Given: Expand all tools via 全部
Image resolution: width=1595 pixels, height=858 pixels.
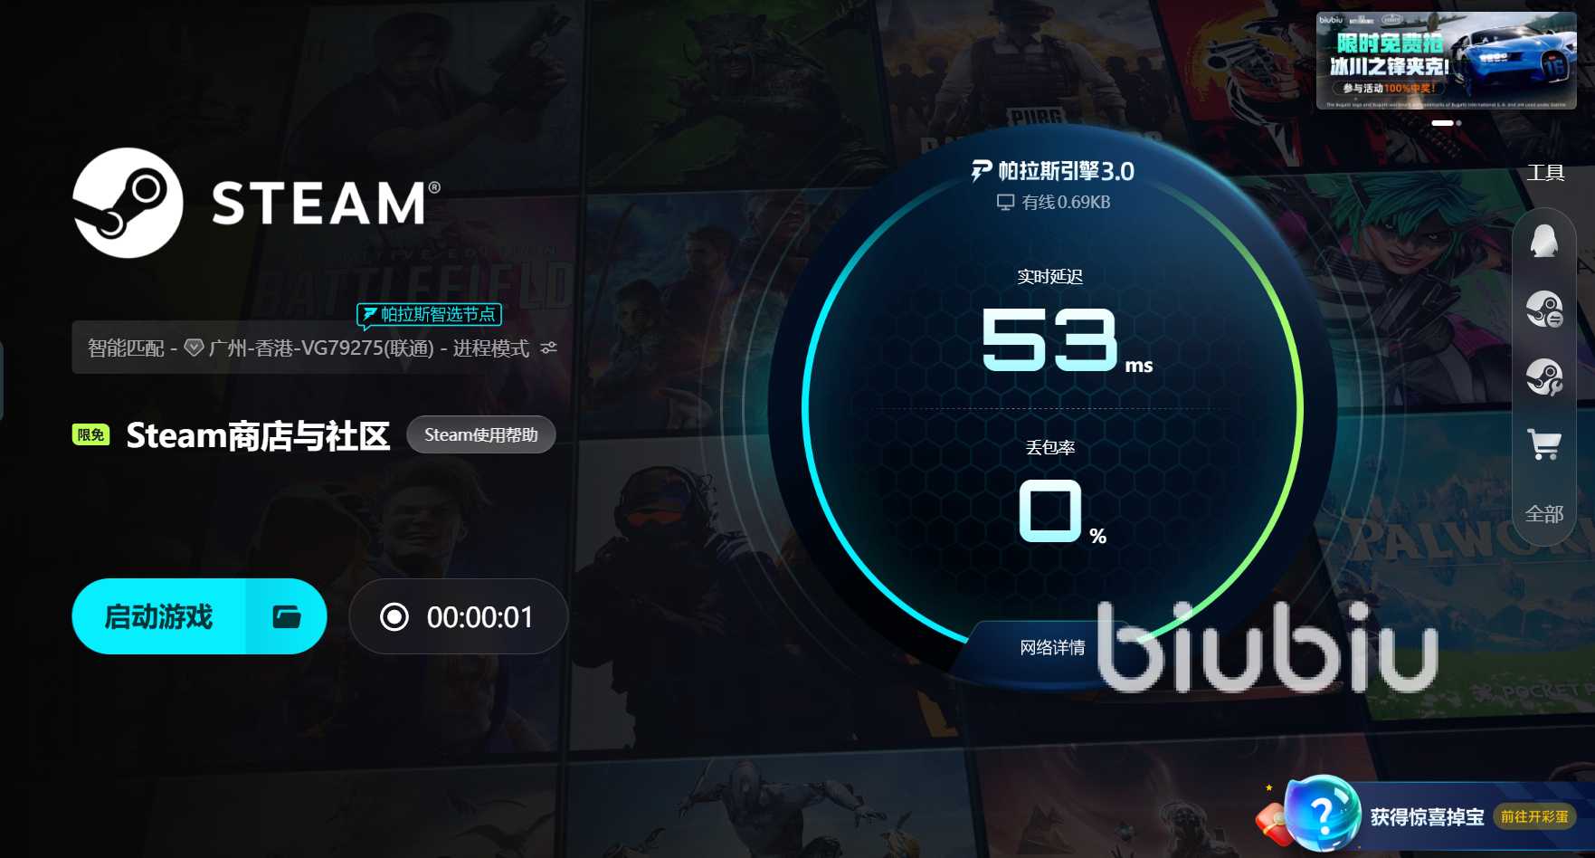Looking at the screenshot, I should pos(1544,514).
